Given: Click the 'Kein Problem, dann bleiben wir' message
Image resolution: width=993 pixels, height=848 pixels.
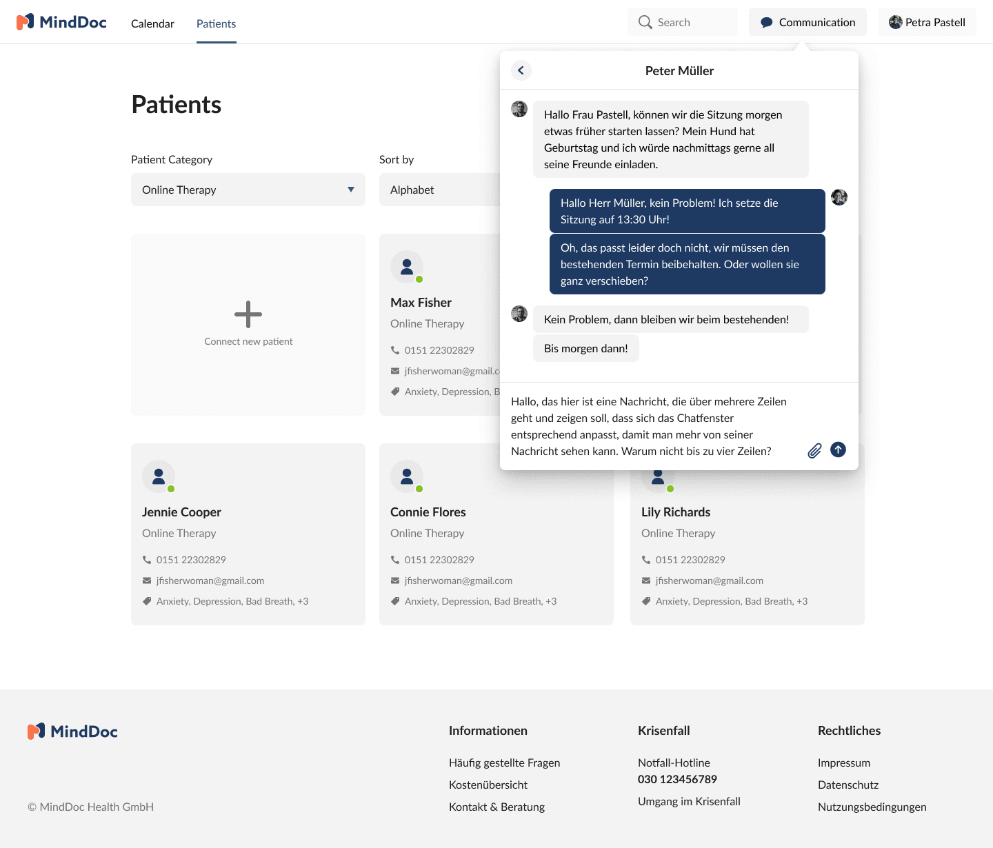Looking at the screenshot, I should tap(671, 319).
